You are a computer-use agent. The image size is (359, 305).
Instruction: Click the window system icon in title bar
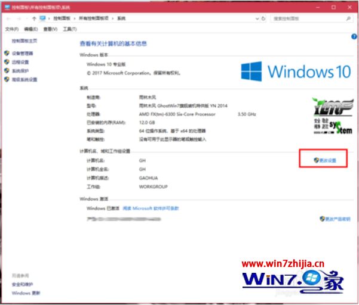pyautogui.click(x=7, y=7)
